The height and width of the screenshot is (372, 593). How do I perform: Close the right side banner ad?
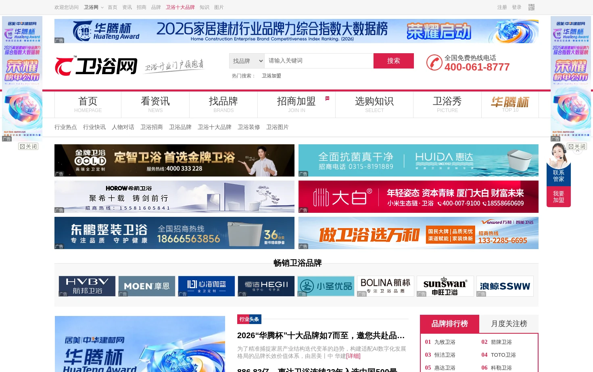click(x=577, y=146)
